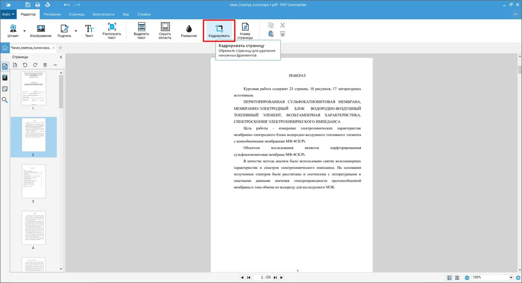Open the Файл dropdown menu
The width and height of the screenshot is (522, 283).
pos(8,14)
